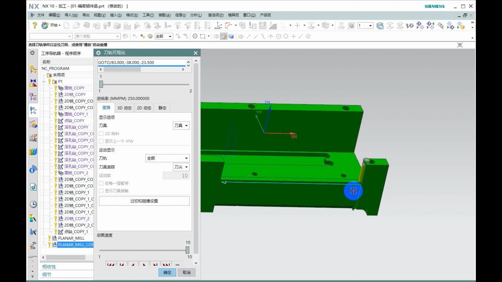Open the Machining Operation Navigator sidebar tab
502x282 pixels.
(x=33, y=111)
